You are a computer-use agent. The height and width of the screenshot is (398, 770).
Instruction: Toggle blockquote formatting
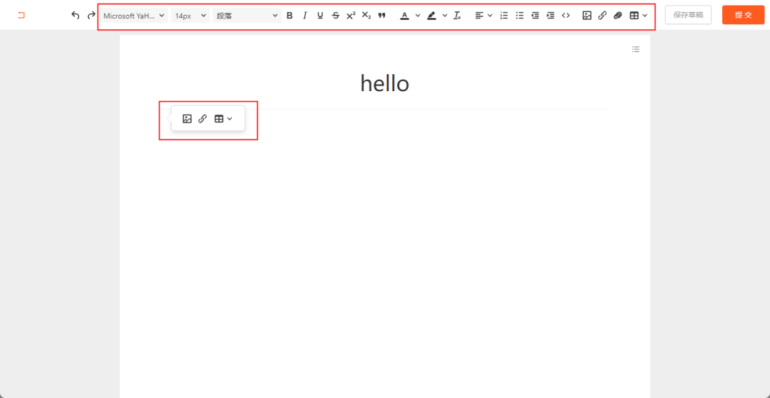381,16
